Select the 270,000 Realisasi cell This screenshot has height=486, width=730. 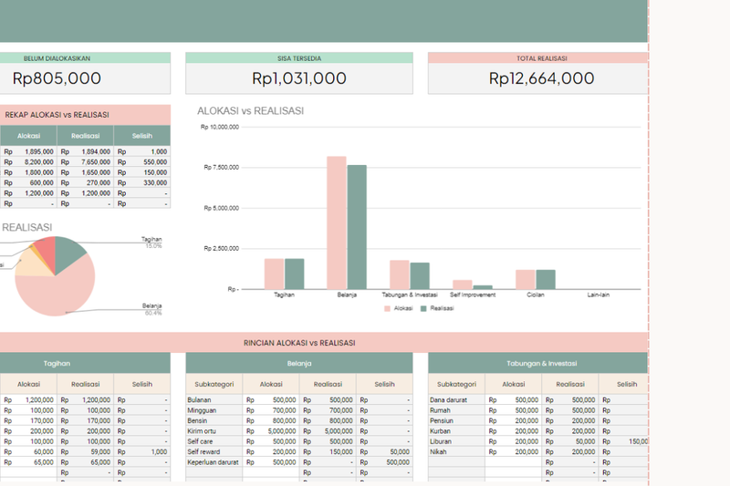tap(85, 182)
